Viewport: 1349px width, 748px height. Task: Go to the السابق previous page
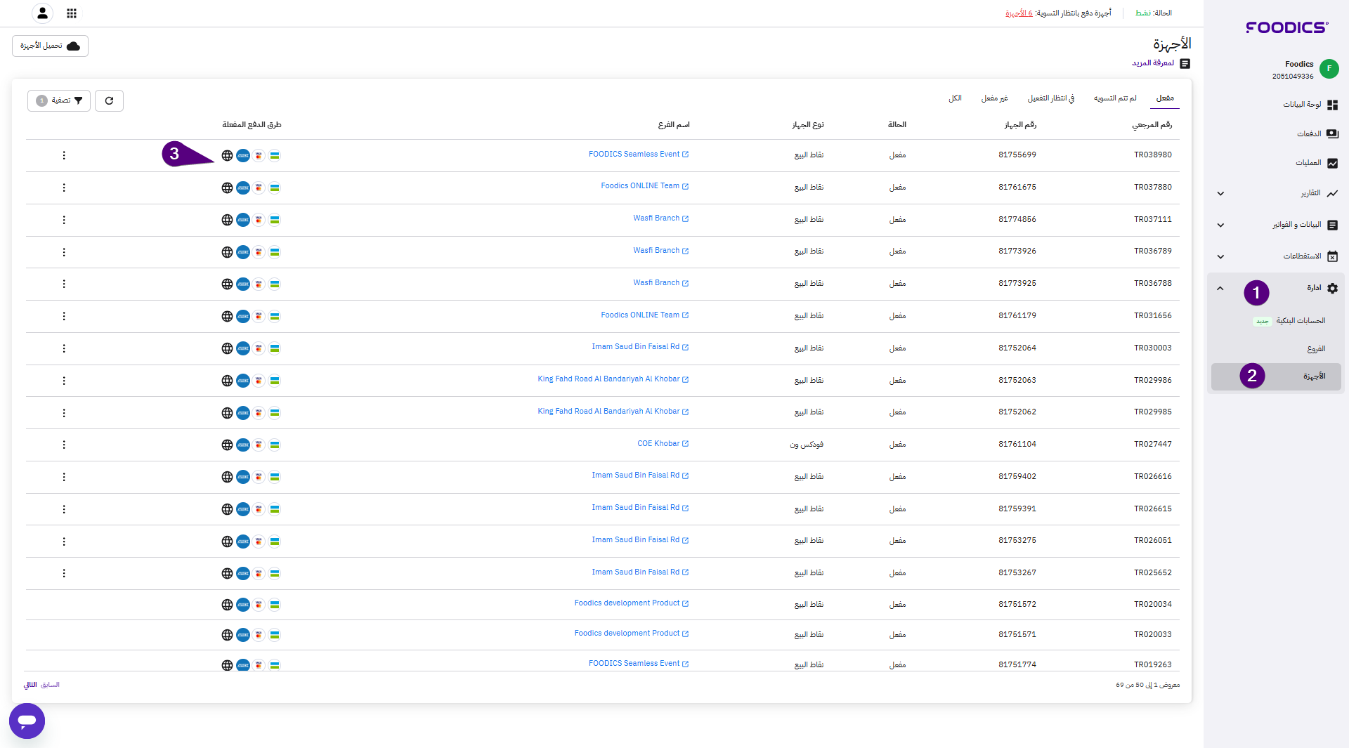(50, 685)
